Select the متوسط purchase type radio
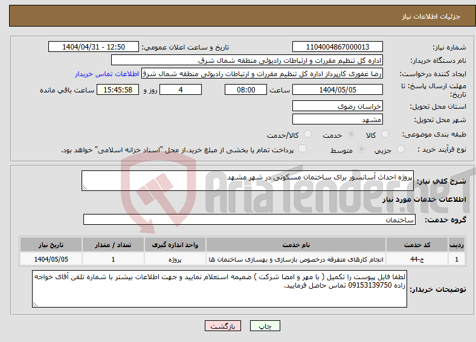Viewport: 476px width, 342px height. 361,149
